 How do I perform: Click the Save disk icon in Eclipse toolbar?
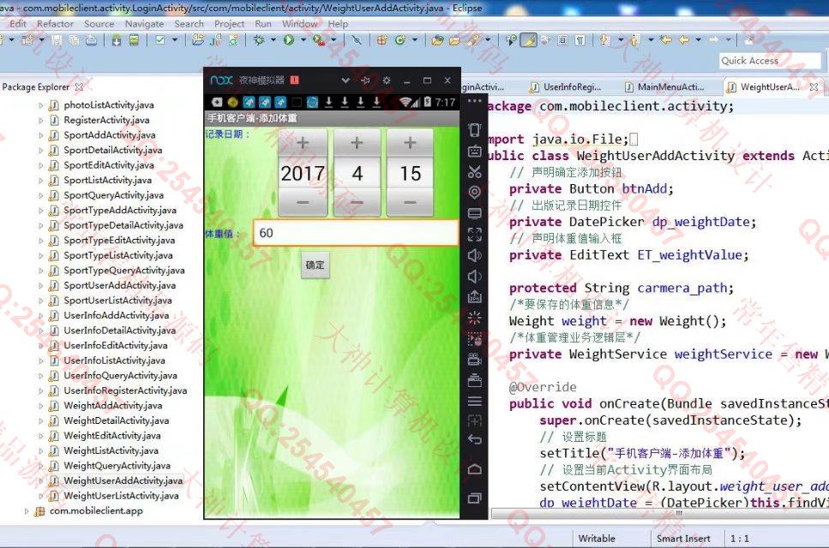[57, 40]
